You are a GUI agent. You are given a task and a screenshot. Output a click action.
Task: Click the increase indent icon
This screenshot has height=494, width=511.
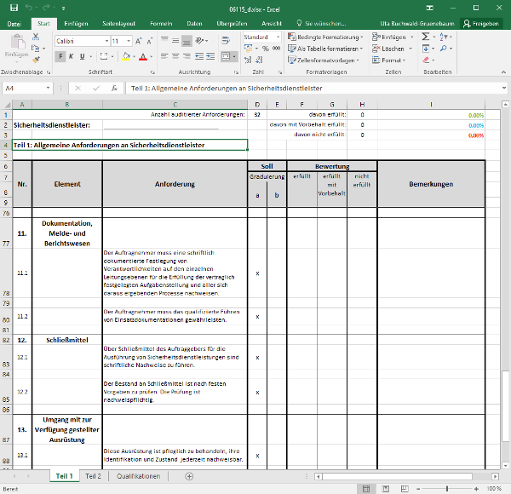pos(210,57)
